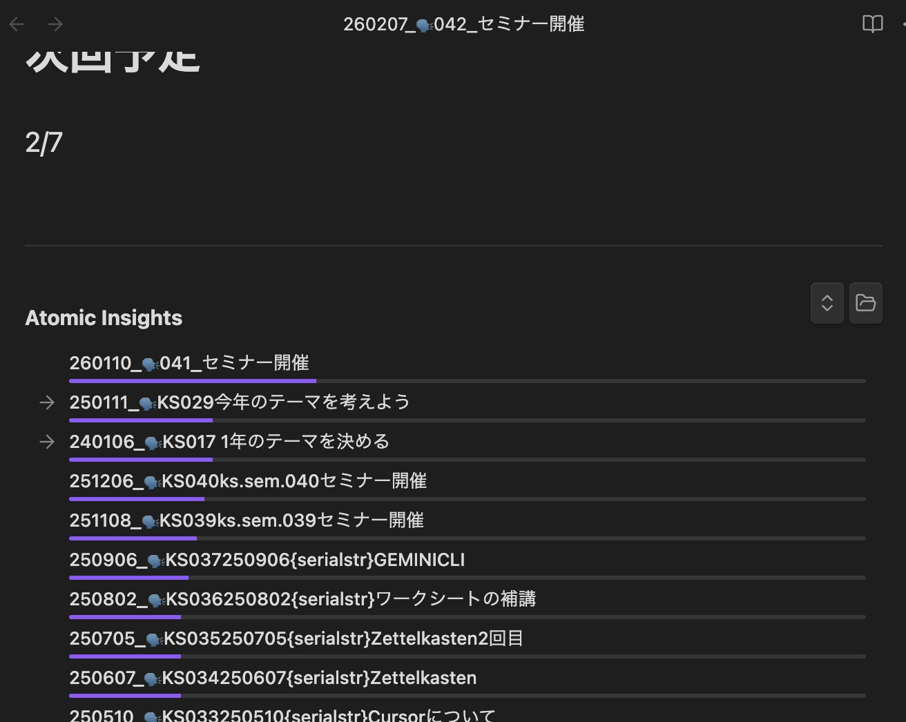
Task: Open the 250906 GEMINICLI note
Action: 267,560
